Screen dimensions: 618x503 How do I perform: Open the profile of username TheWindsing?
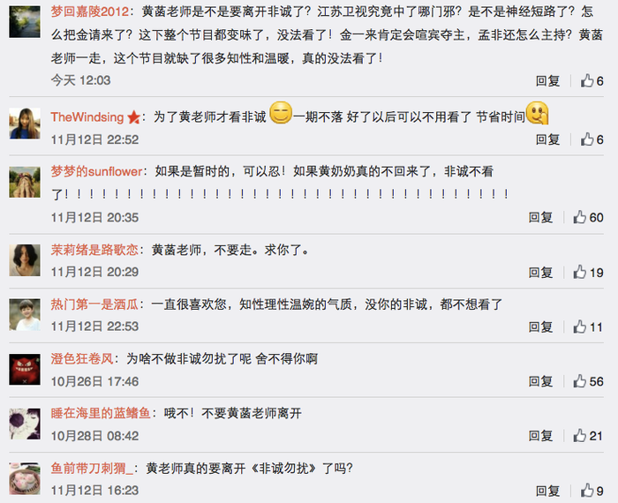point(87,117)
